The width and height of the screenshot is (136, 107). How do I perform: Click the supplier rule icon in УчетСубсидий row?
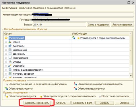[x=74, y=38]
